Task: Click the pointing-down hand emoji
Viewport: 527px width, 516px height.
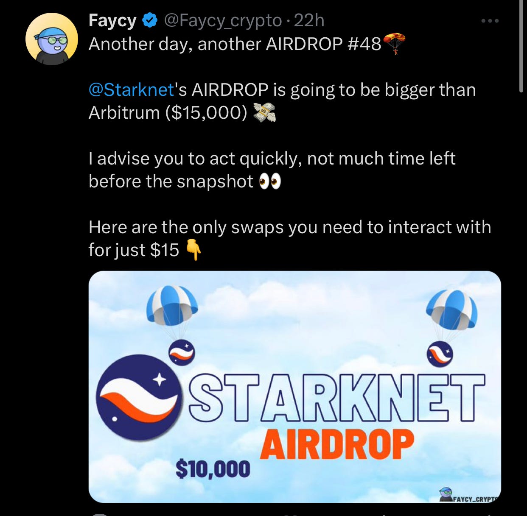Action: point(193,250)
